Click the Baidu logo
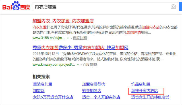The height and width of the screenshot is (105, 182). click(16, 6)
